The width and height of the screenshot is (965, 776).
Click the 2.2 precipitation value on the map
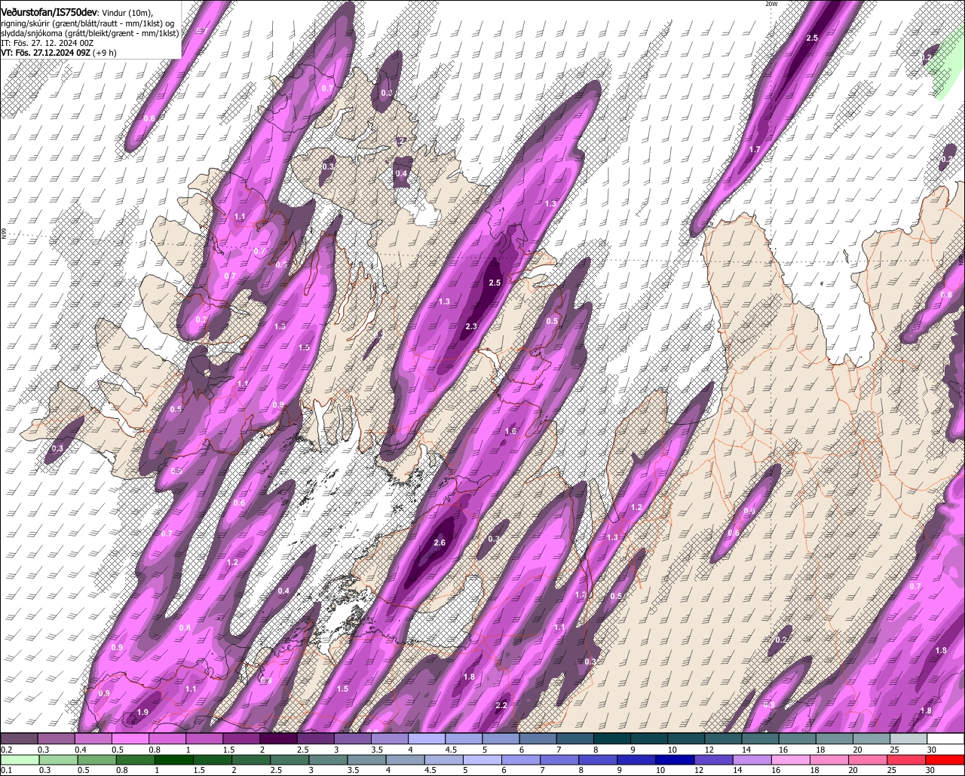502,705
